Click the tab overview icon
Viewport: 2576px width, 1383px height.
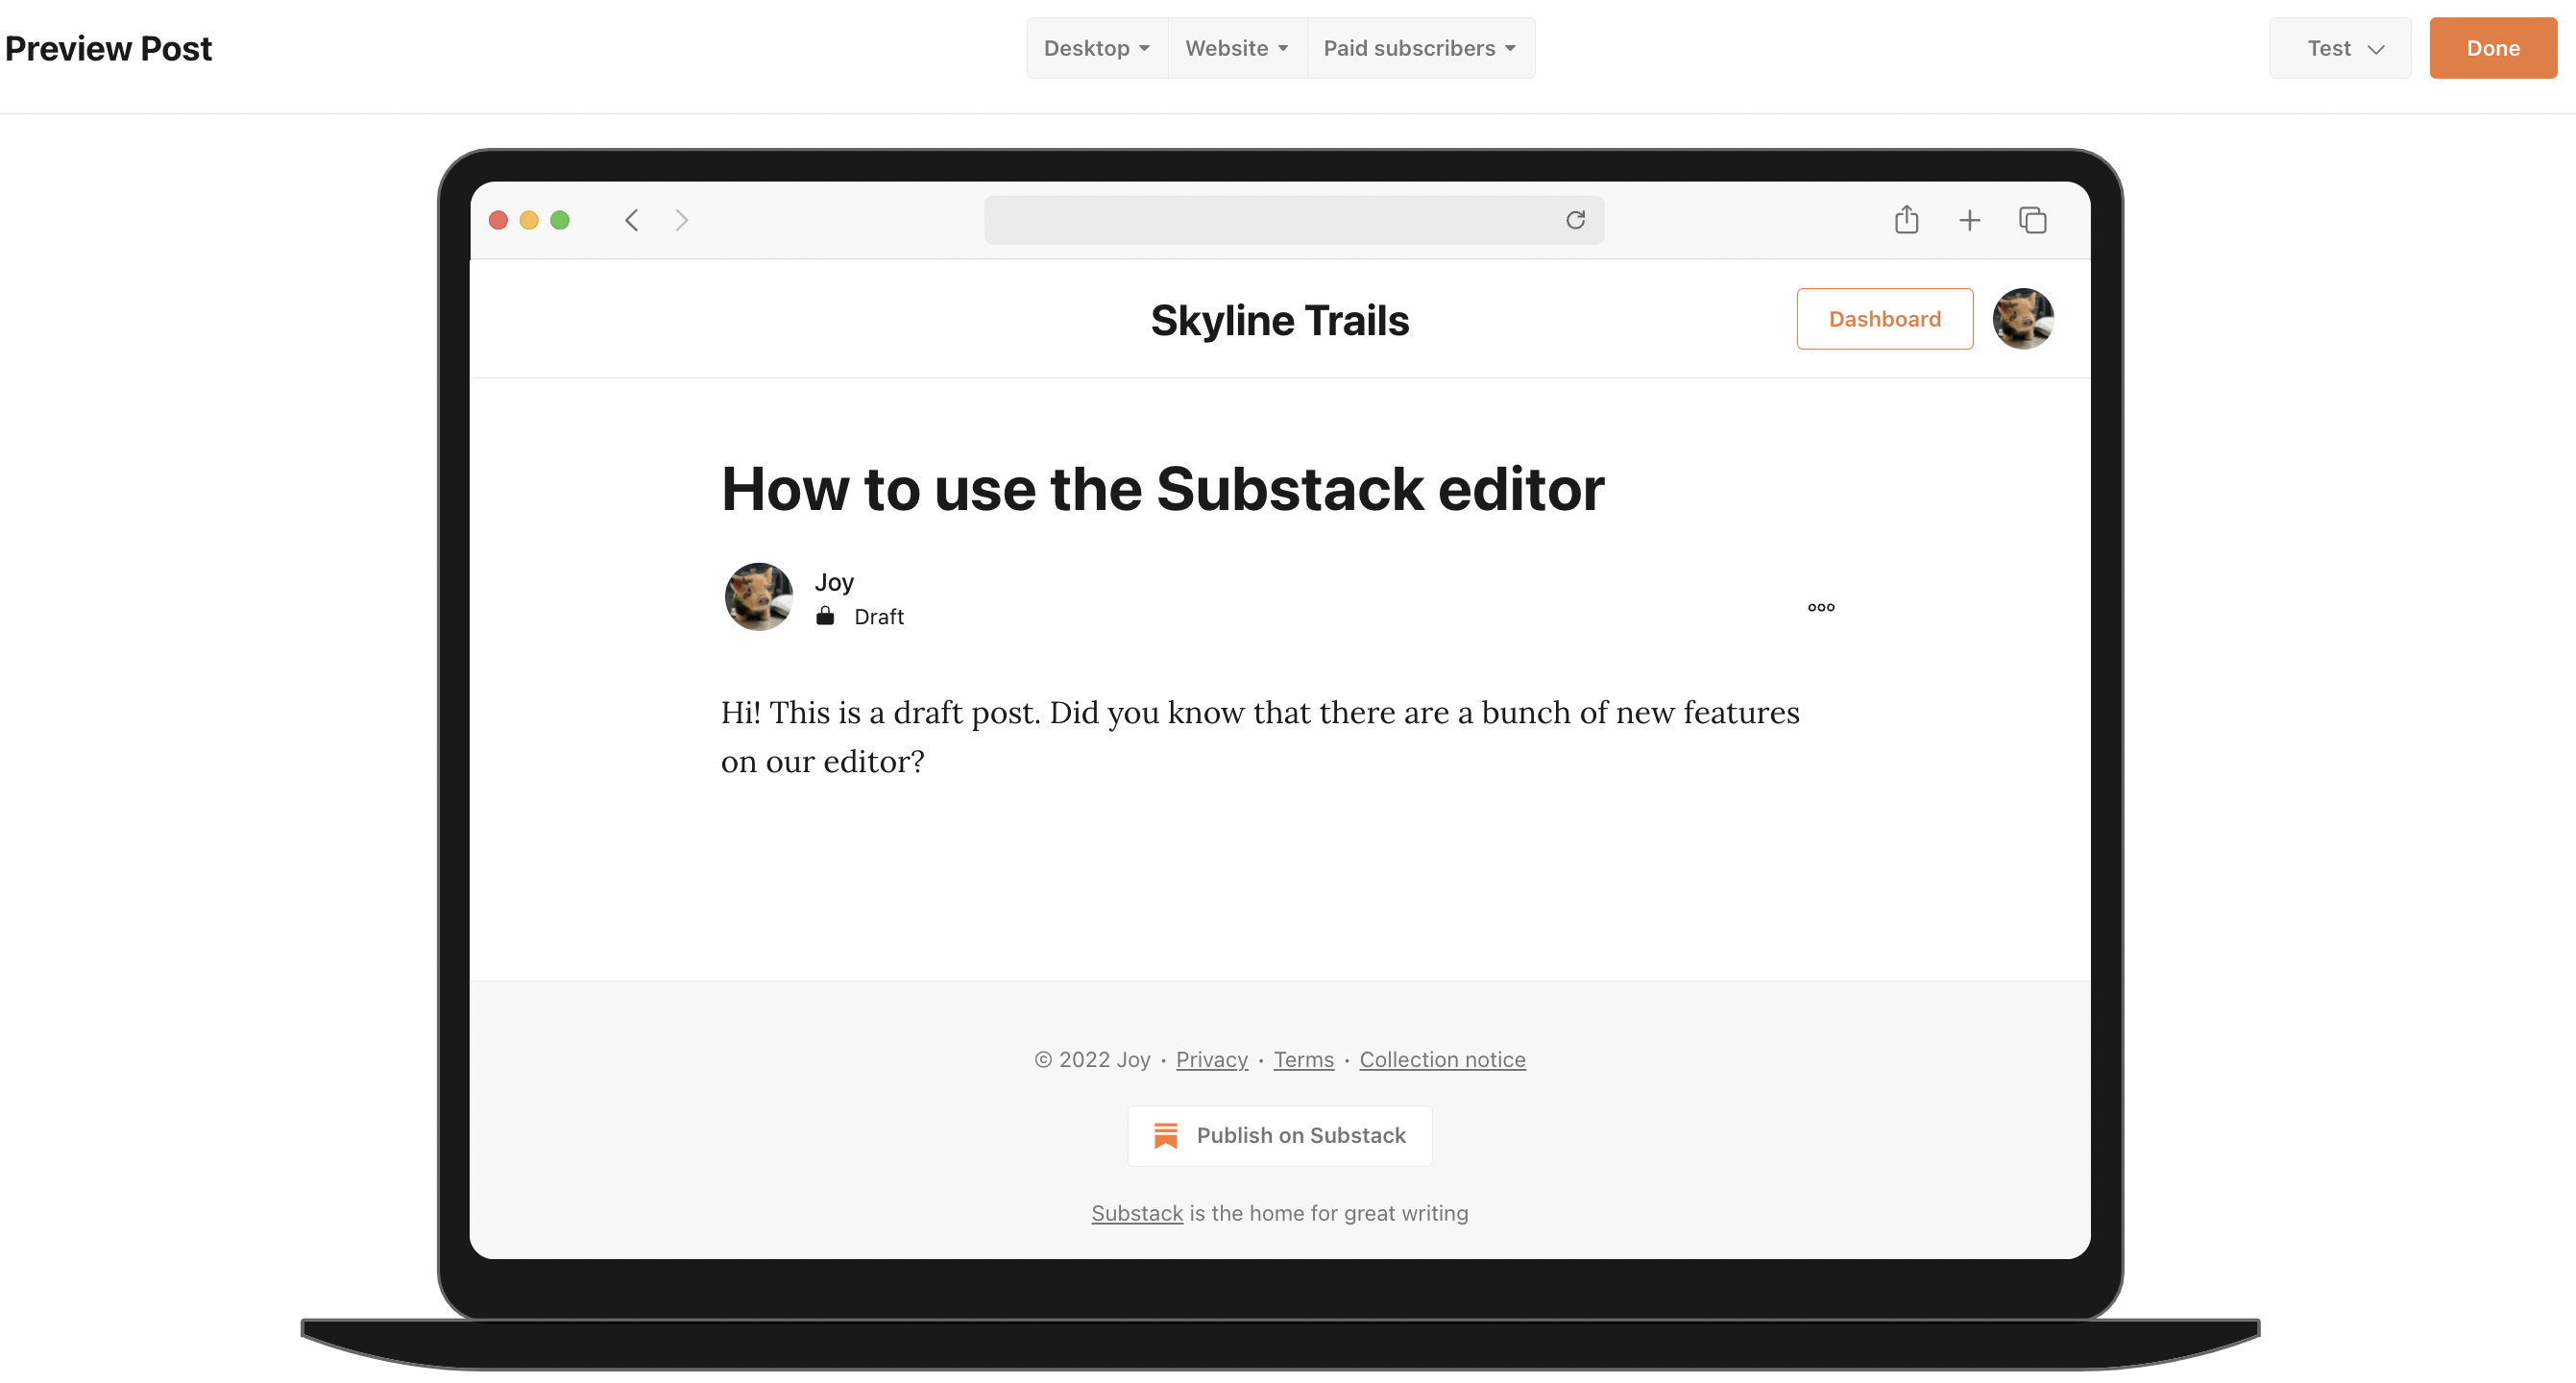[x=2032, y=220]
